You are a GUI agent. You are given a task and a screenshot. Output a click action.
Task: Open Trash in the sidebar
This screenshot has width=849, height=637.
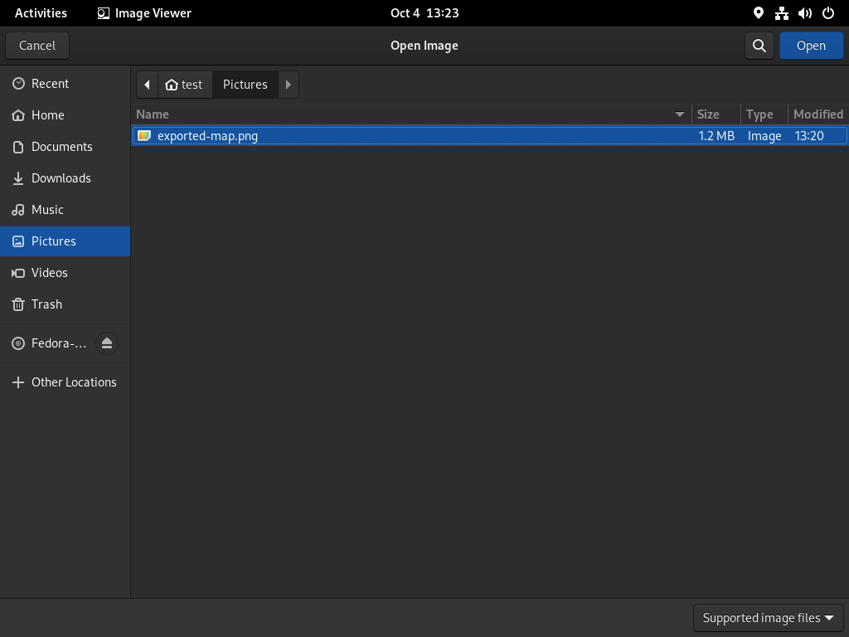(x=65, y=304)
